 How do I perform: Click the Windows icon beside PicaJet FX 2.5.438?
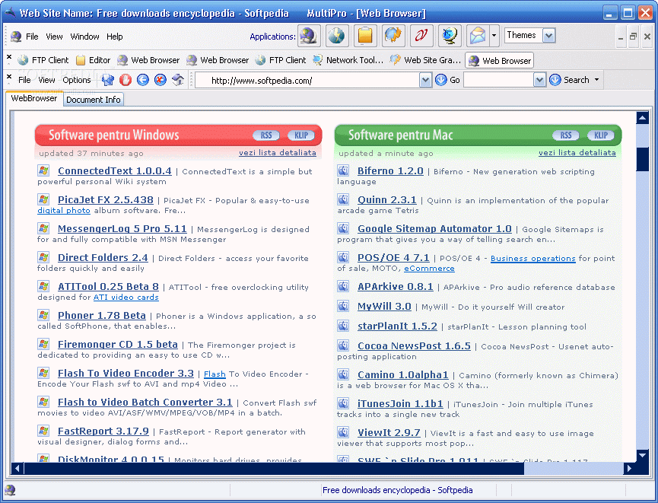(x=43, y=199)
